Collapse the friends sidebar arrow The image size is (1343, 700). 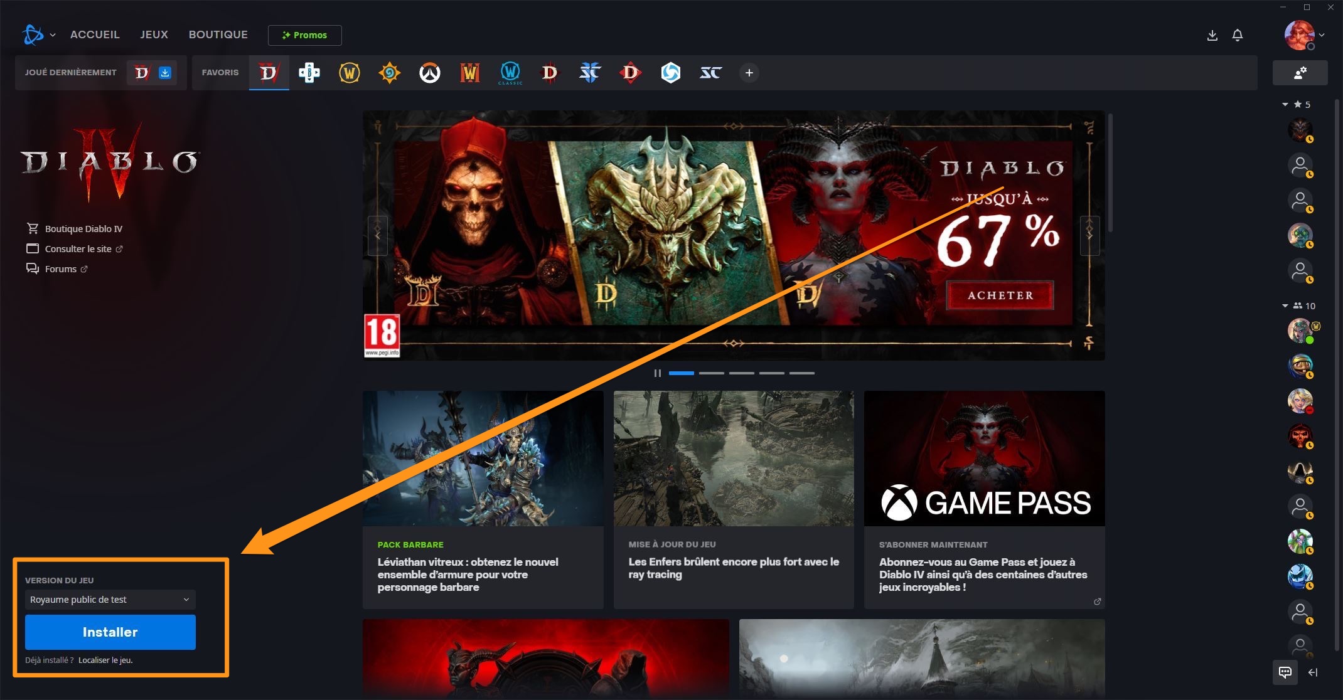point(1313,672)
